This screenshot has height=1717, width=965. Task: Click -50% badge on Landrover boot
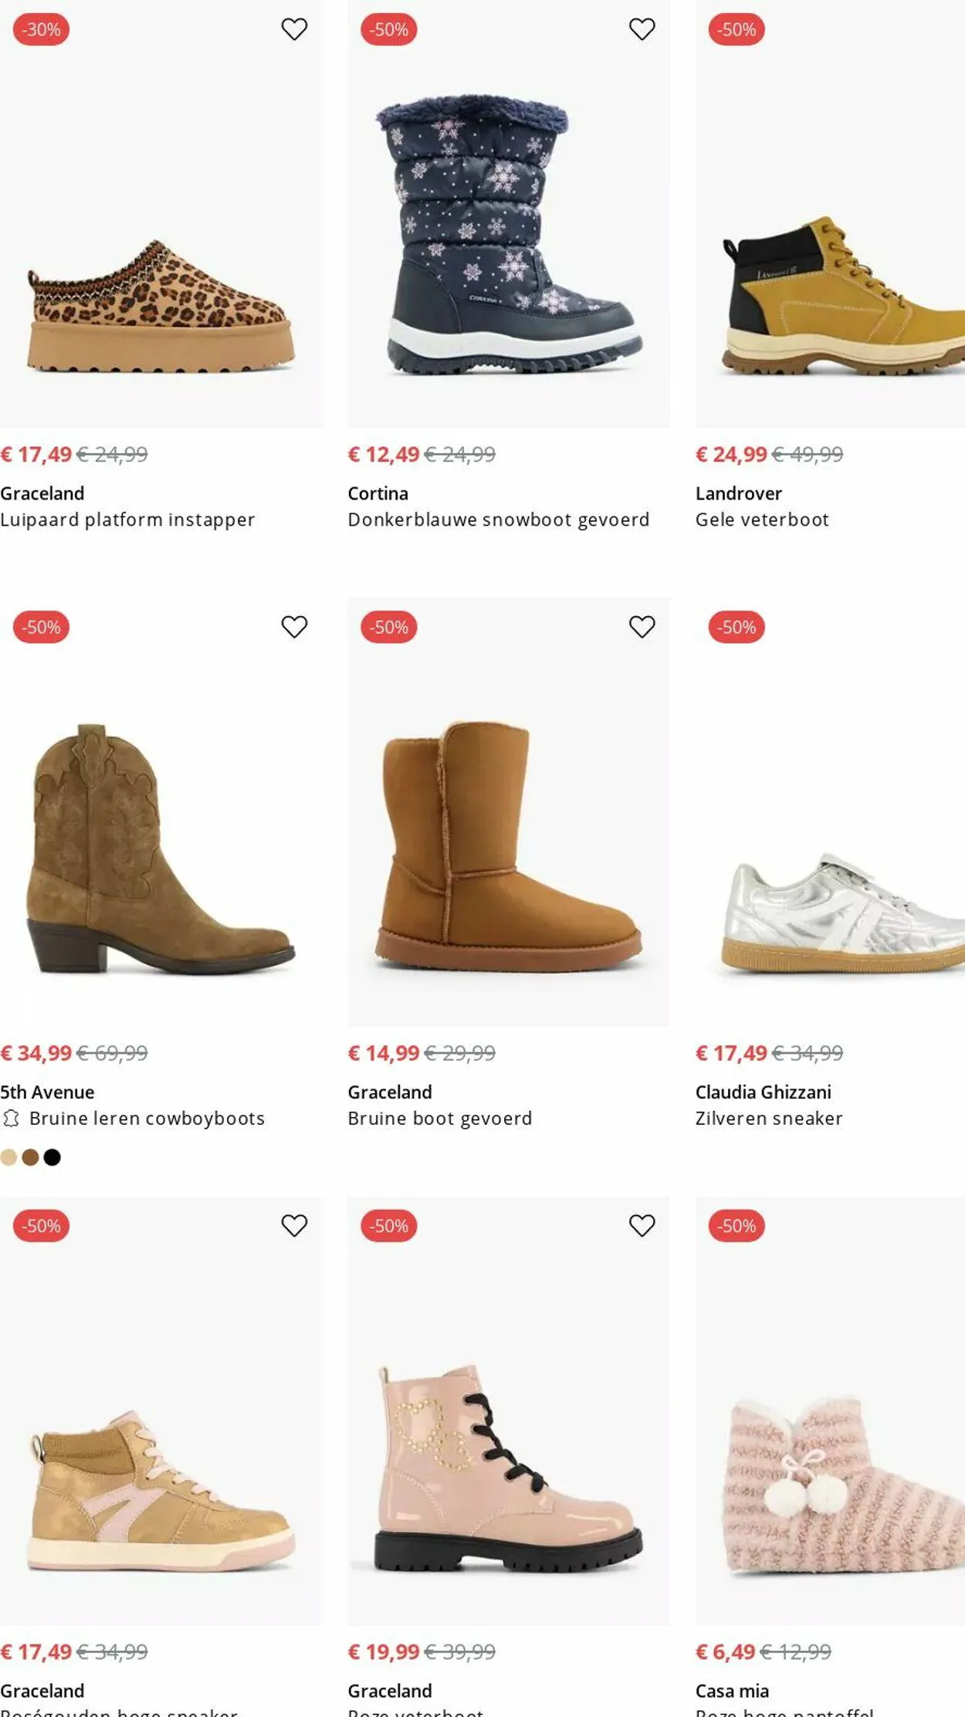(x=736, y=29)
